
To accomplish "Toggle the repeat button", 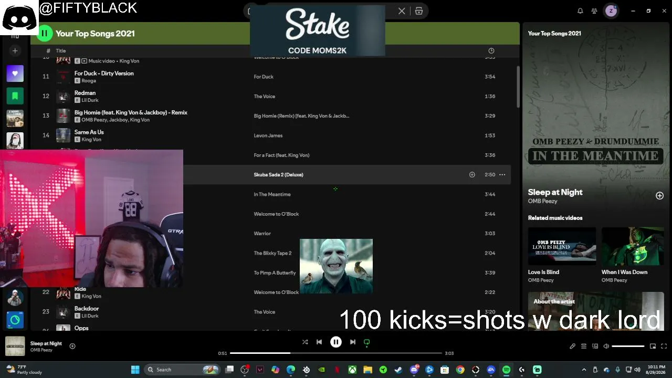I will pos(367,342).
